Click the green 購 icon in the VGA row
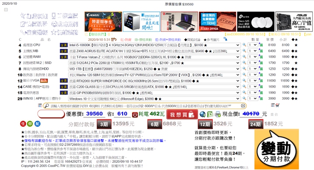Screen dimensions: 314x170 point(261,81)
